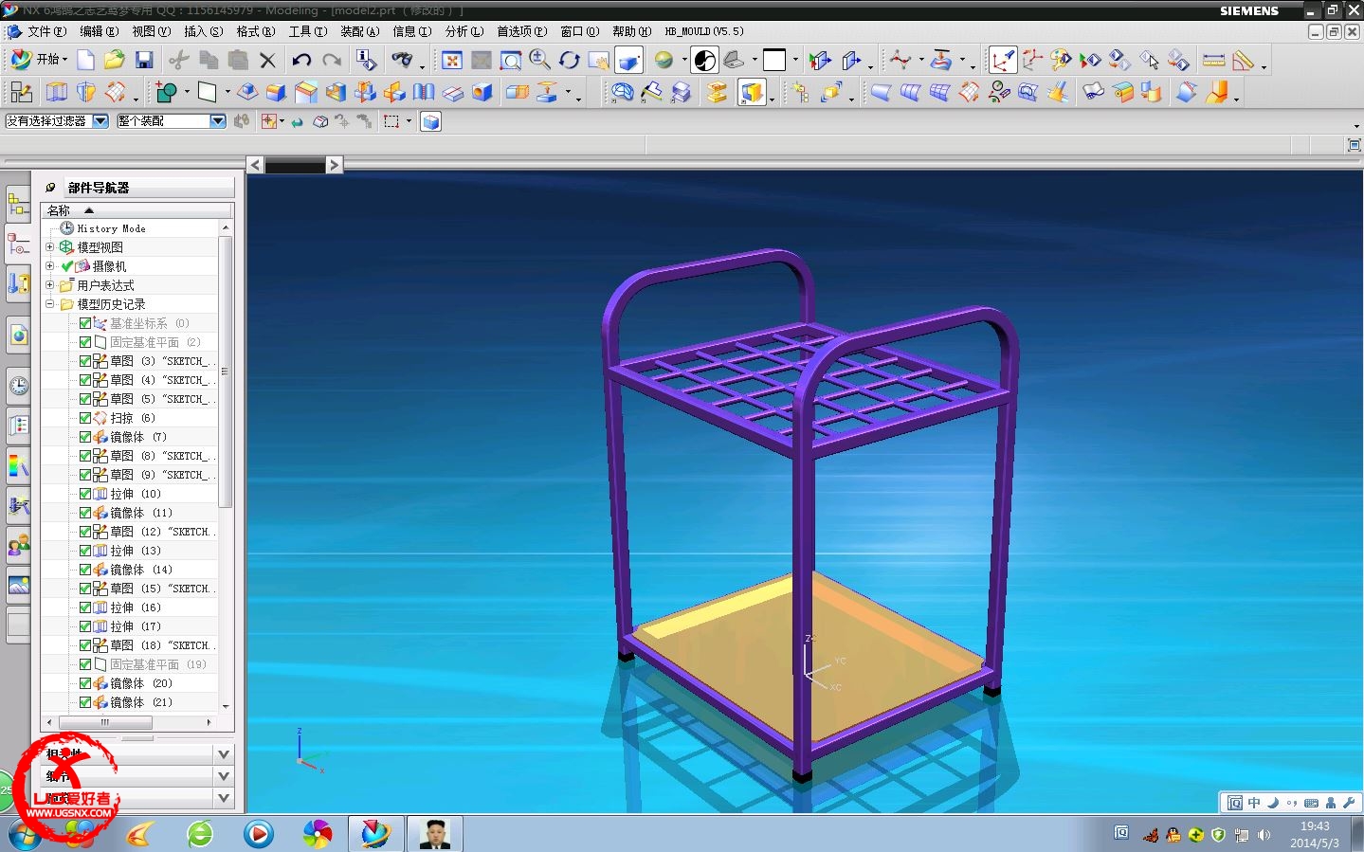The height and width of the screenshot is (852, 1364).
Task: Fit the view using the Fit icon
Action: coord(452,61)
